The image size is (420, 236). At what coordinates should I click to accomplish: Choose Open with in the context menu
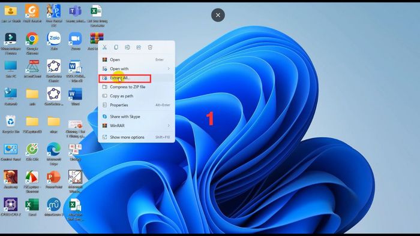(x=136, y=69)
